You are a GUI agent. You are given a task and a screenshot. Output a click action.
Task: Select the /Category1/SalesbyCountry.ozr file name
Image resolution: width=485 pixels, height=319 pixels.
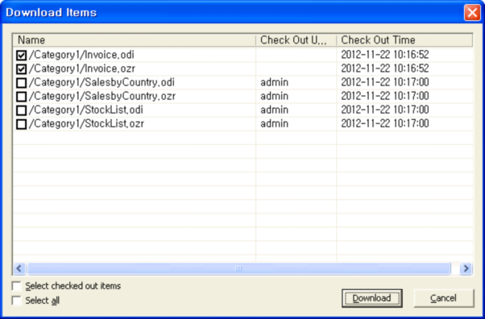click(x=102, y=96)
